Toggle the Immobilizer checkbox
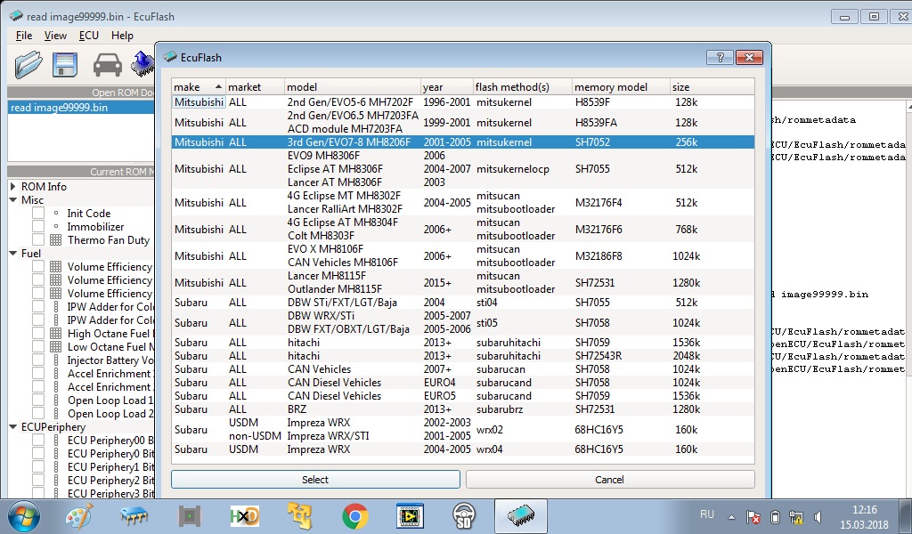 (38, 227)
